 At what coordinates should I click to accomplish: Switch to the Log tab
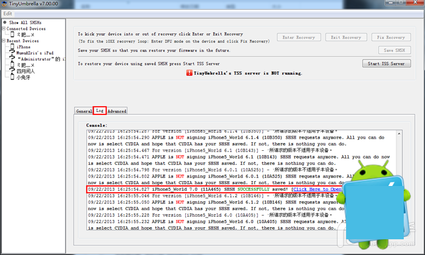coord(100,111)
